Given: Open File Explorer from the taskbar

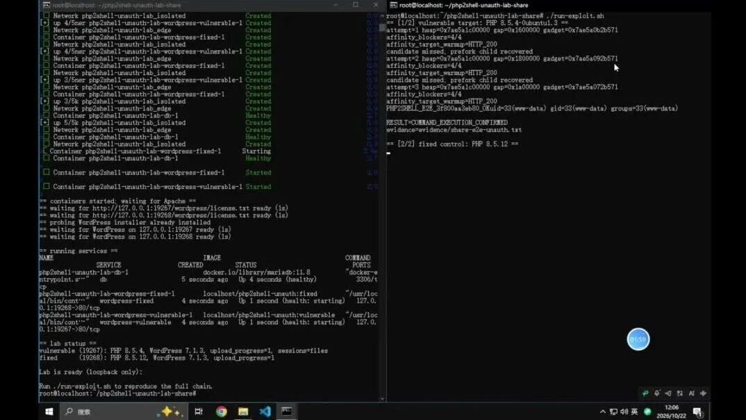Looking at the screenshot, I should (243, 412).
